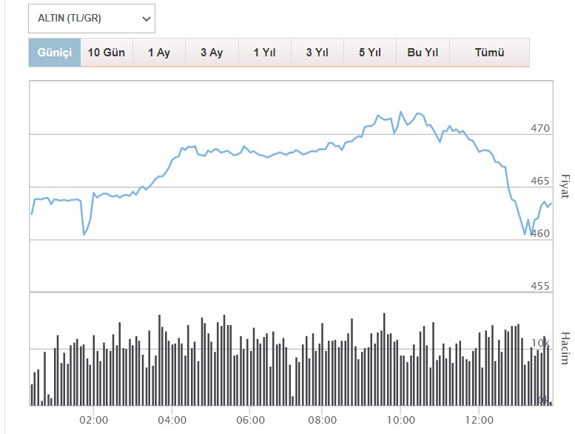Click the 02:00 time axis label
575x434 pixels.
click(93, 420)
